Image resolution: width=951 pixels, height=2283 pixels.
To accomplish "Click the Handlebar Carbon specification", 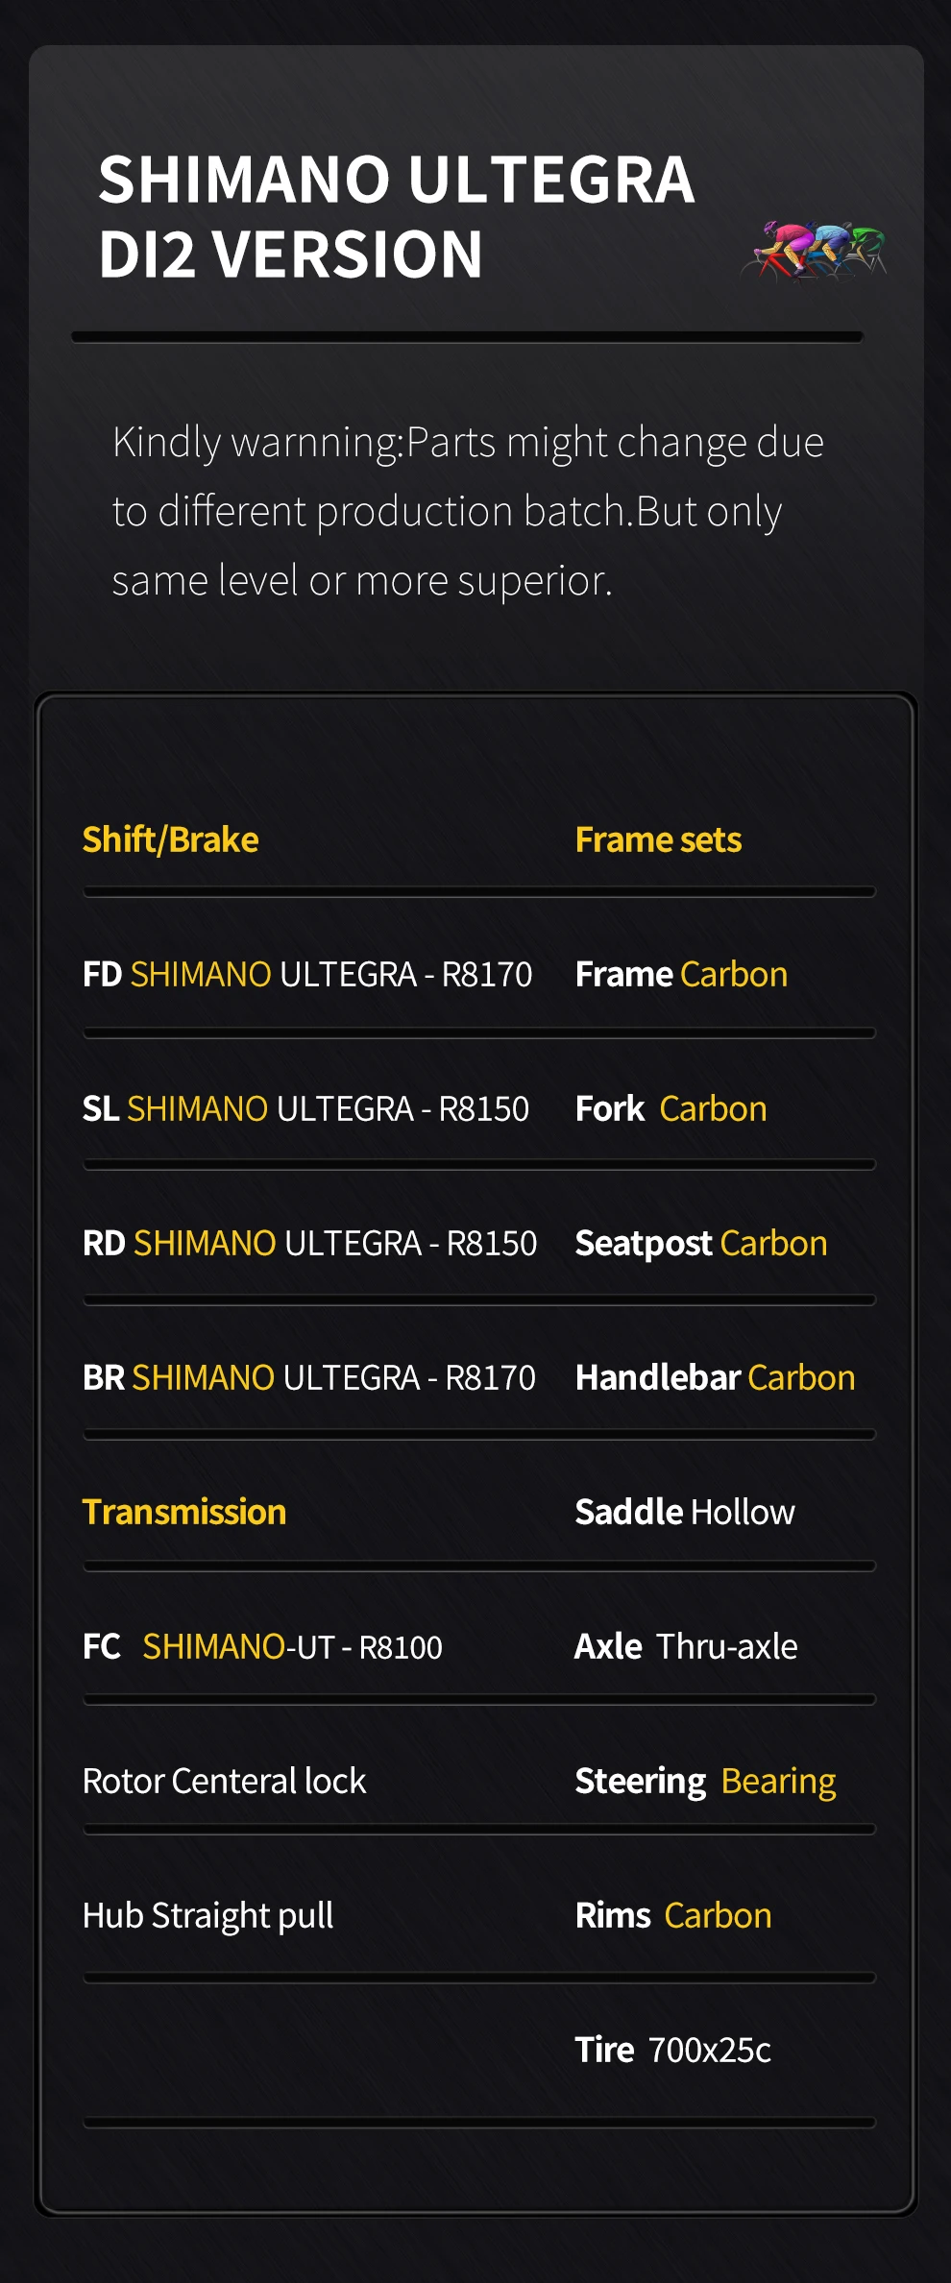I will 715,1378.
